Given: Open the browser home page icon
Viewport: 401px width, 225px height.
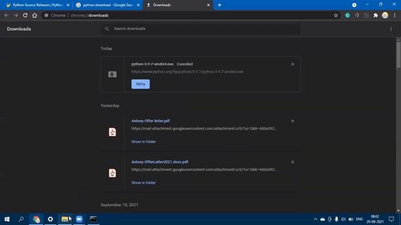Looking at the screenshot, I should point(34,15).
